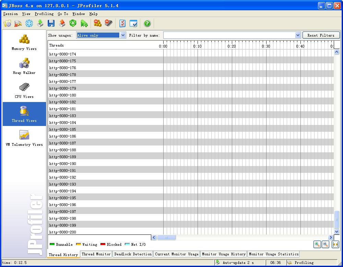343x267 pixels.
Task: Open the Go To menu
Action: point(63,14)
